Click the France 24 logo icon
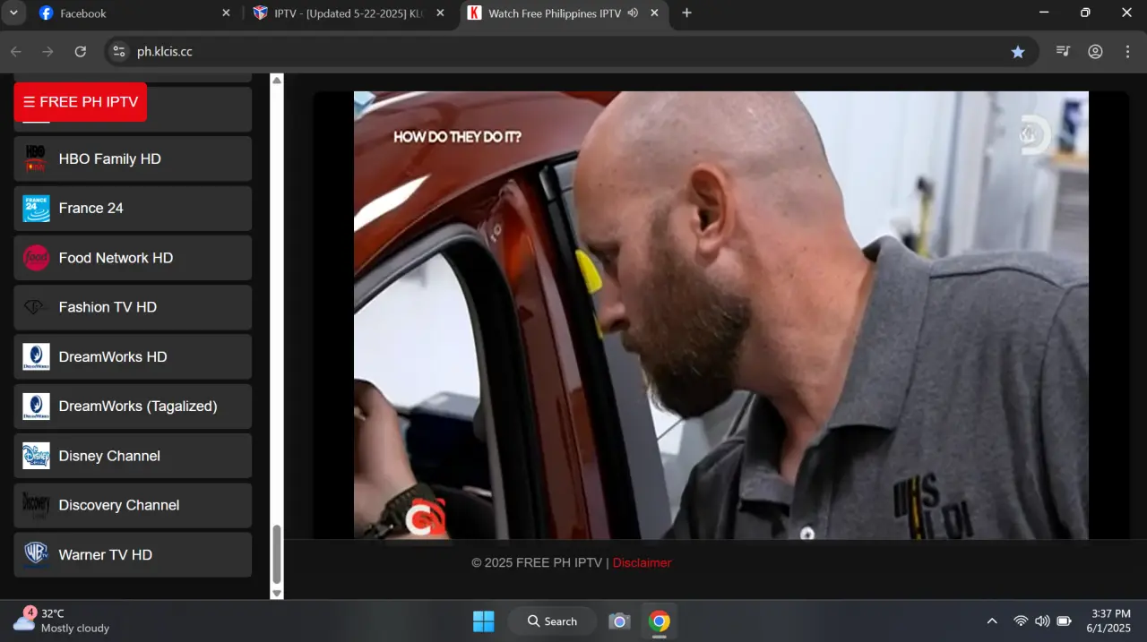The height and width of the screenshot is (642, 1147). [36, 208]
